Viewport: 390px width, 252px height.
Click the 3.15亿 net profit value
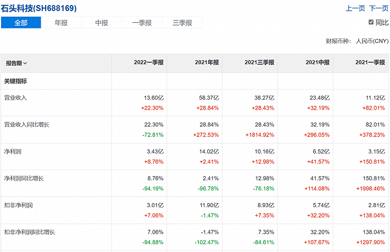point(377,151)
